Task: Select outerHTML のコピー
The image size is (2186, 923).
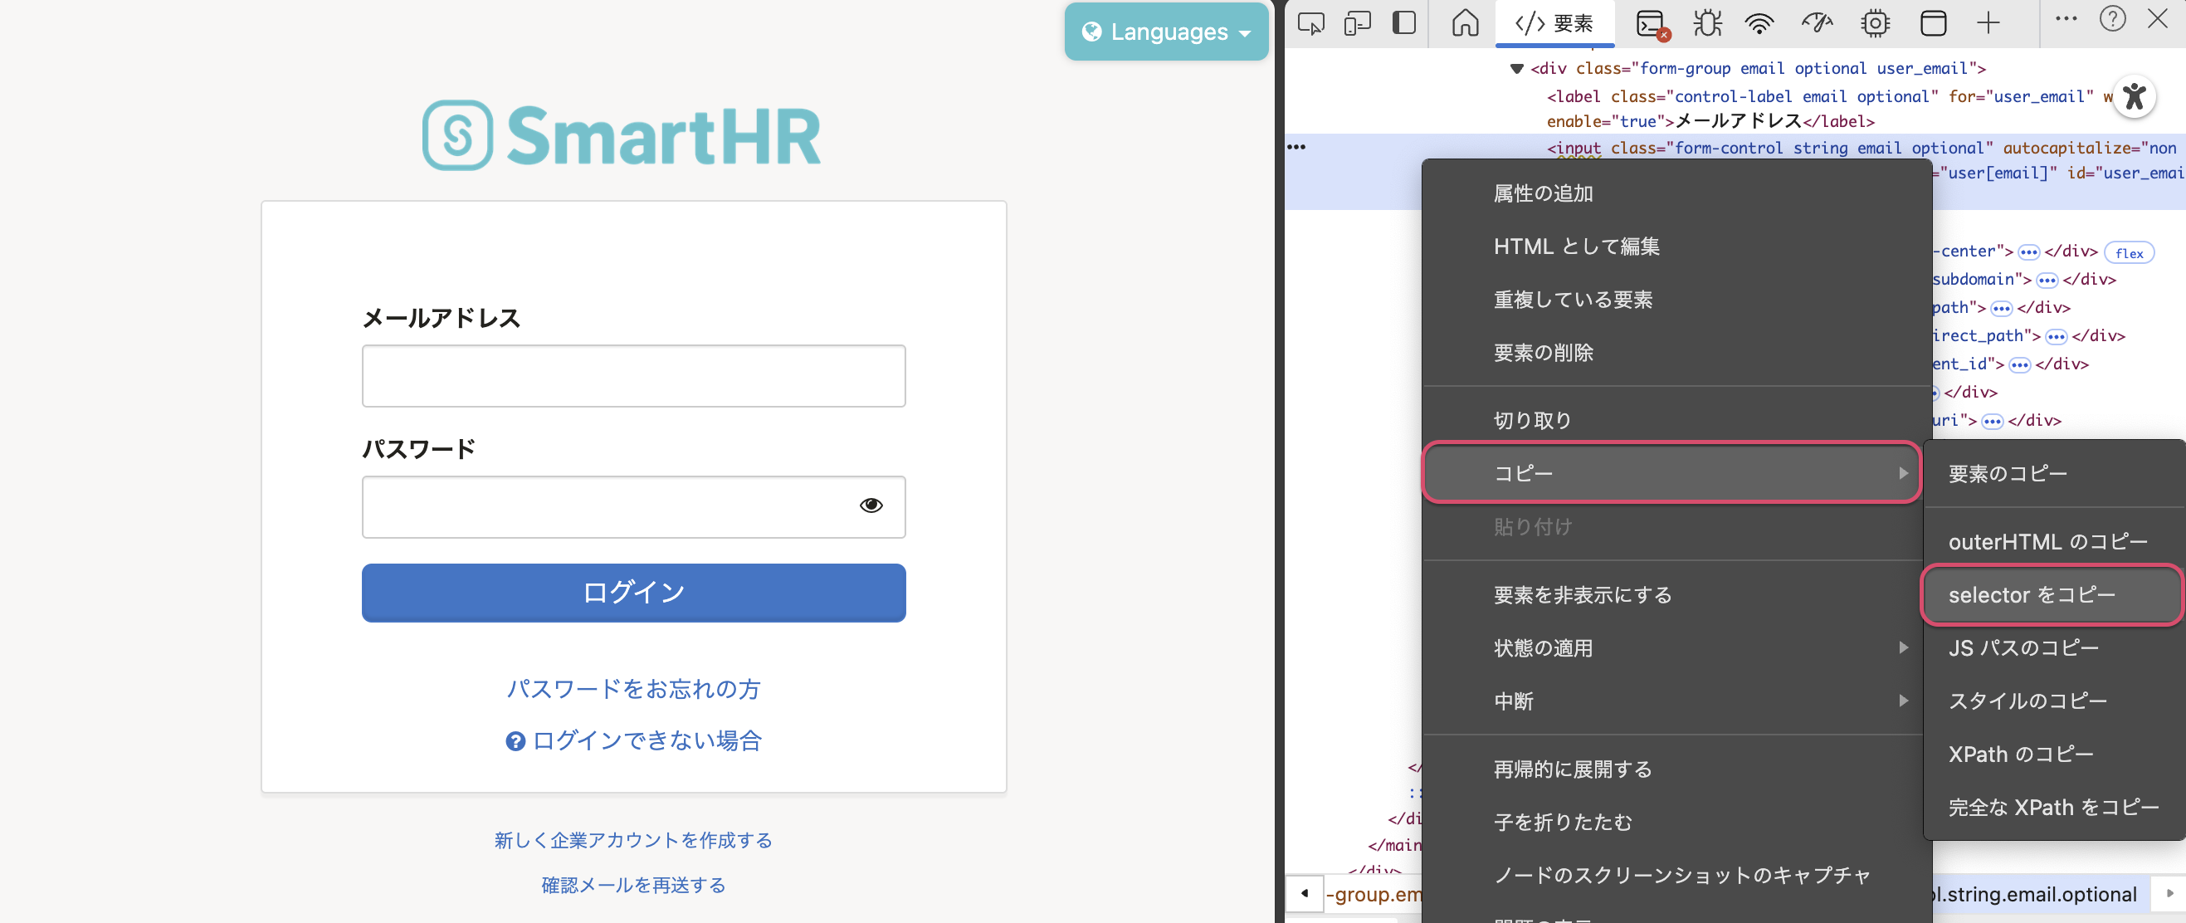Action: coord(2053,541)
